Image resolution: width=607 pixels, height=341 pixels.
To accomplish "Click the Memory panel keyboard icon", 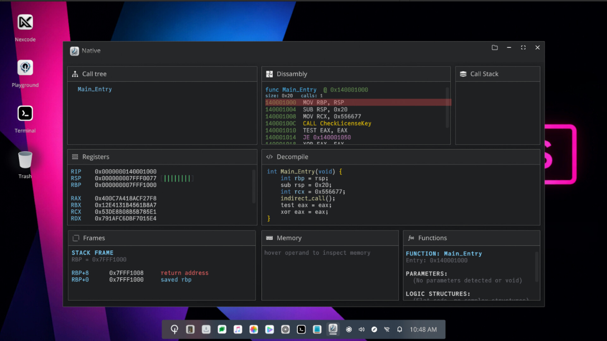I will pos(270,238).
